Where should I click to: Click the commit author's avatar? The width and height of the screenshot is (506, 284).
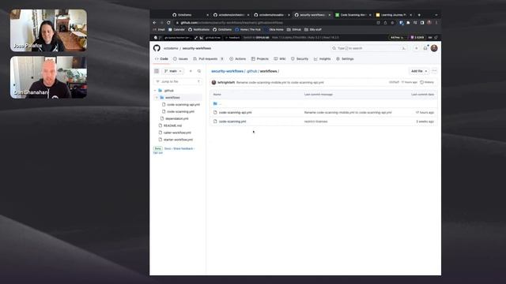pyautogui.click(x=213, y=82)
